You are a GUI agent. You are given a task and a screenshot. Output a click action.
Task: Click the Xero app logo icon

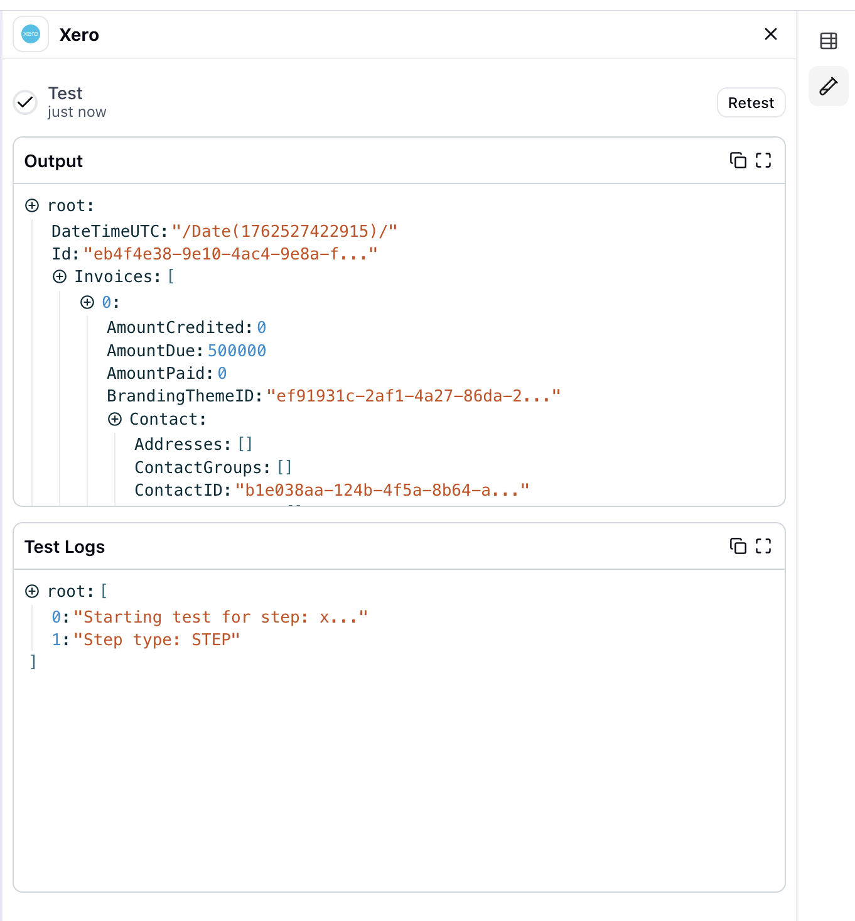pos(31,34)
